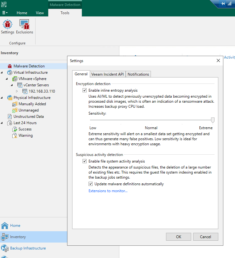This screenshot has height=258, width=235.
Task: Collapse the Physical Infrastructure tree node
Action: 2,98
